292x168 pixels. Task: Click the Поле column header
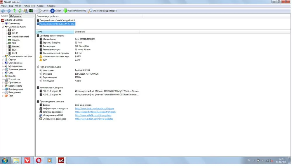(x=55, y=32)
